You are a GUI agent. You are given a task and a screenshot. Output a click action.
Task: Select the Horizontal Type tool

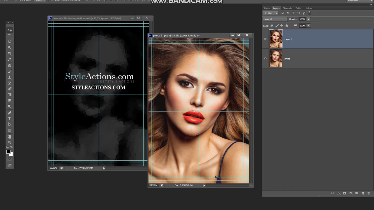click(x=10, y=119)
